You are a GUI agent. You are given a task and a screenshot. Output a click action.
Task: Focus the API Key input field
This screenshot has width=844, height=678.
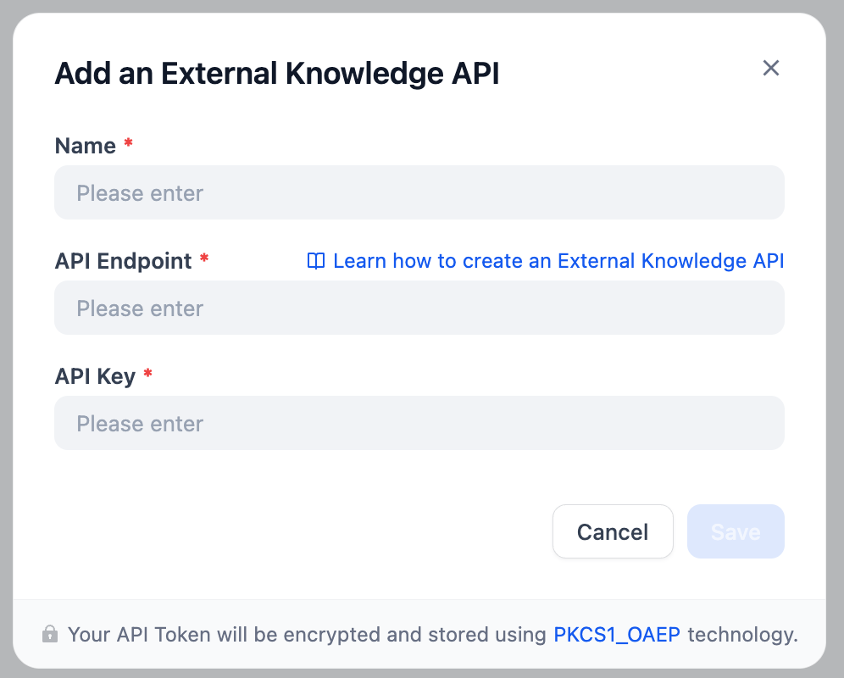click(419, 424)
